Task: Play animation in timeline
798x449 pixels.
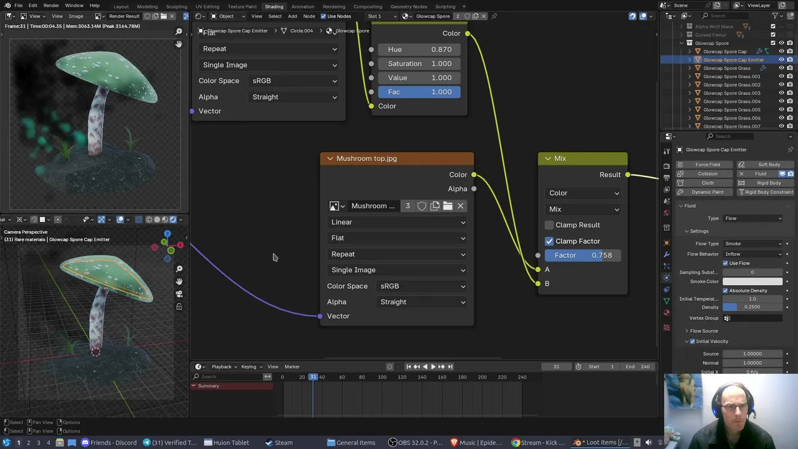Action: pyautogui.click(x=433, y=367)
